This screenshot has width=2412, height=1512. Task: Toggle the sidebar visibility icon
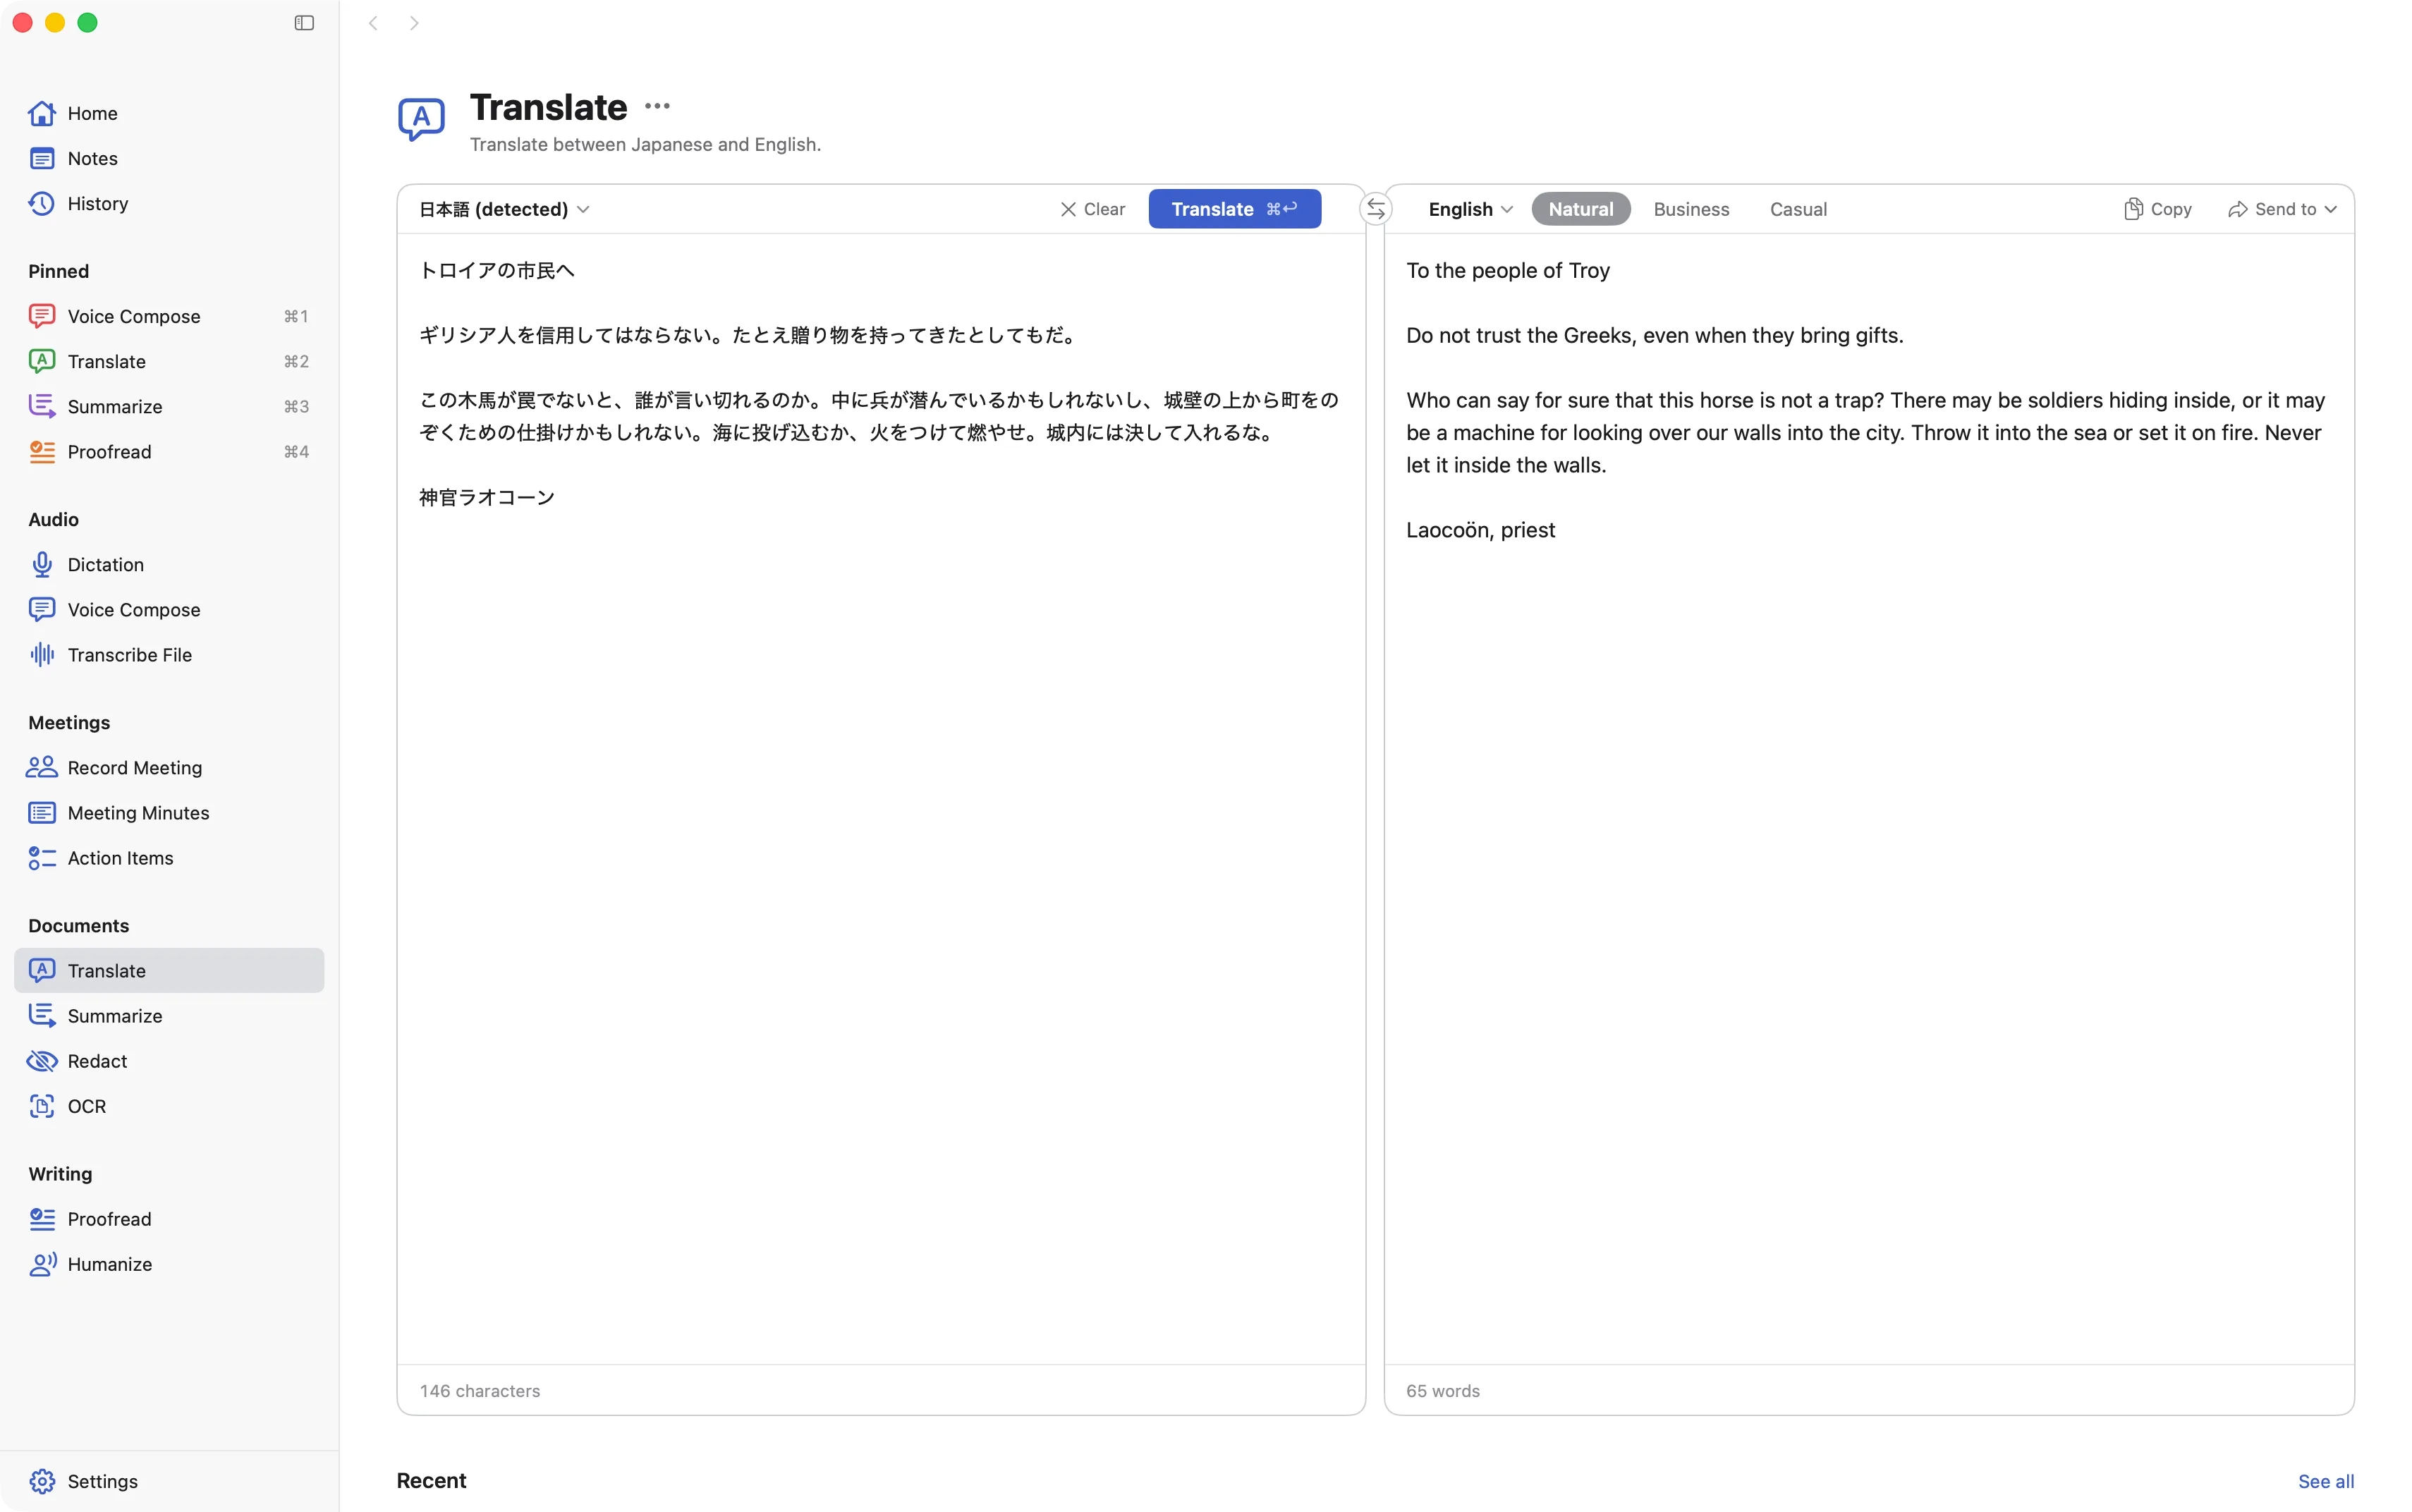304,23
